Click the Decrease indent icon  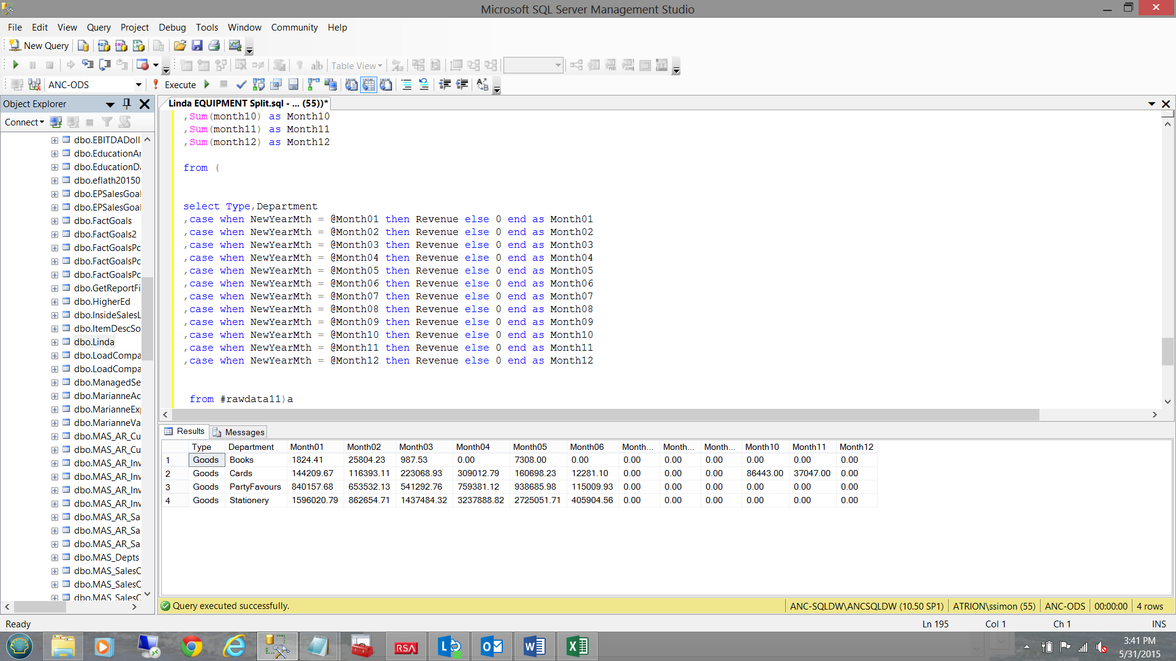(x=445, y=84)
